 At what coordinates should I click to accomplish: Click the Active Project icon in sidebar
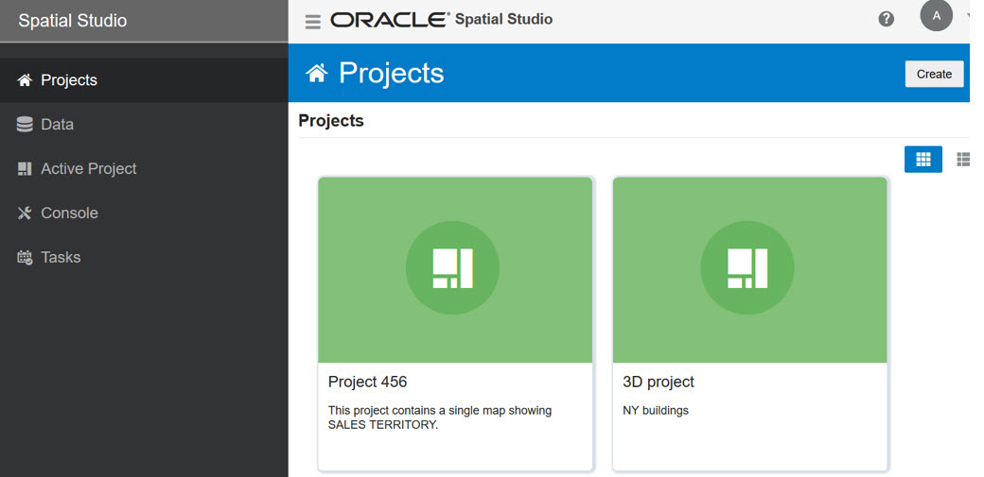point(25,169)
